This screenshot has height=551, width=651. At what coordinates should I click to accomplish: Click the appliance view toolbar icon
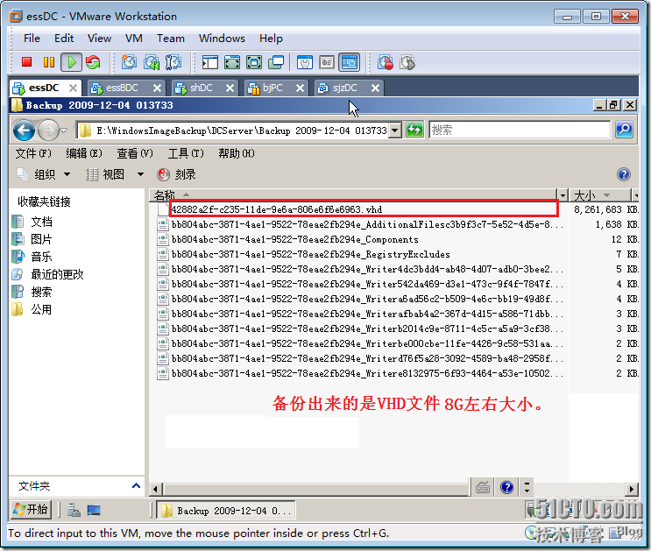pos(327,62)
